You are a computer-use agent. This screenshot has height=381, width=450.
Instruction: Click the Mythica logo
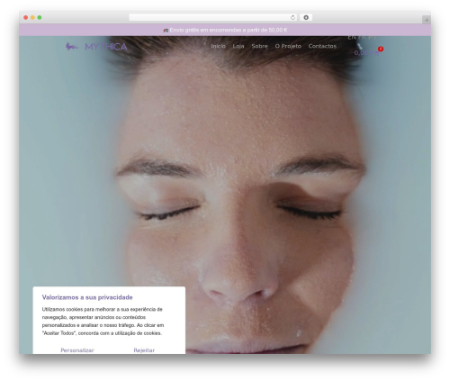pyautogui.click(x=96, y=47)
